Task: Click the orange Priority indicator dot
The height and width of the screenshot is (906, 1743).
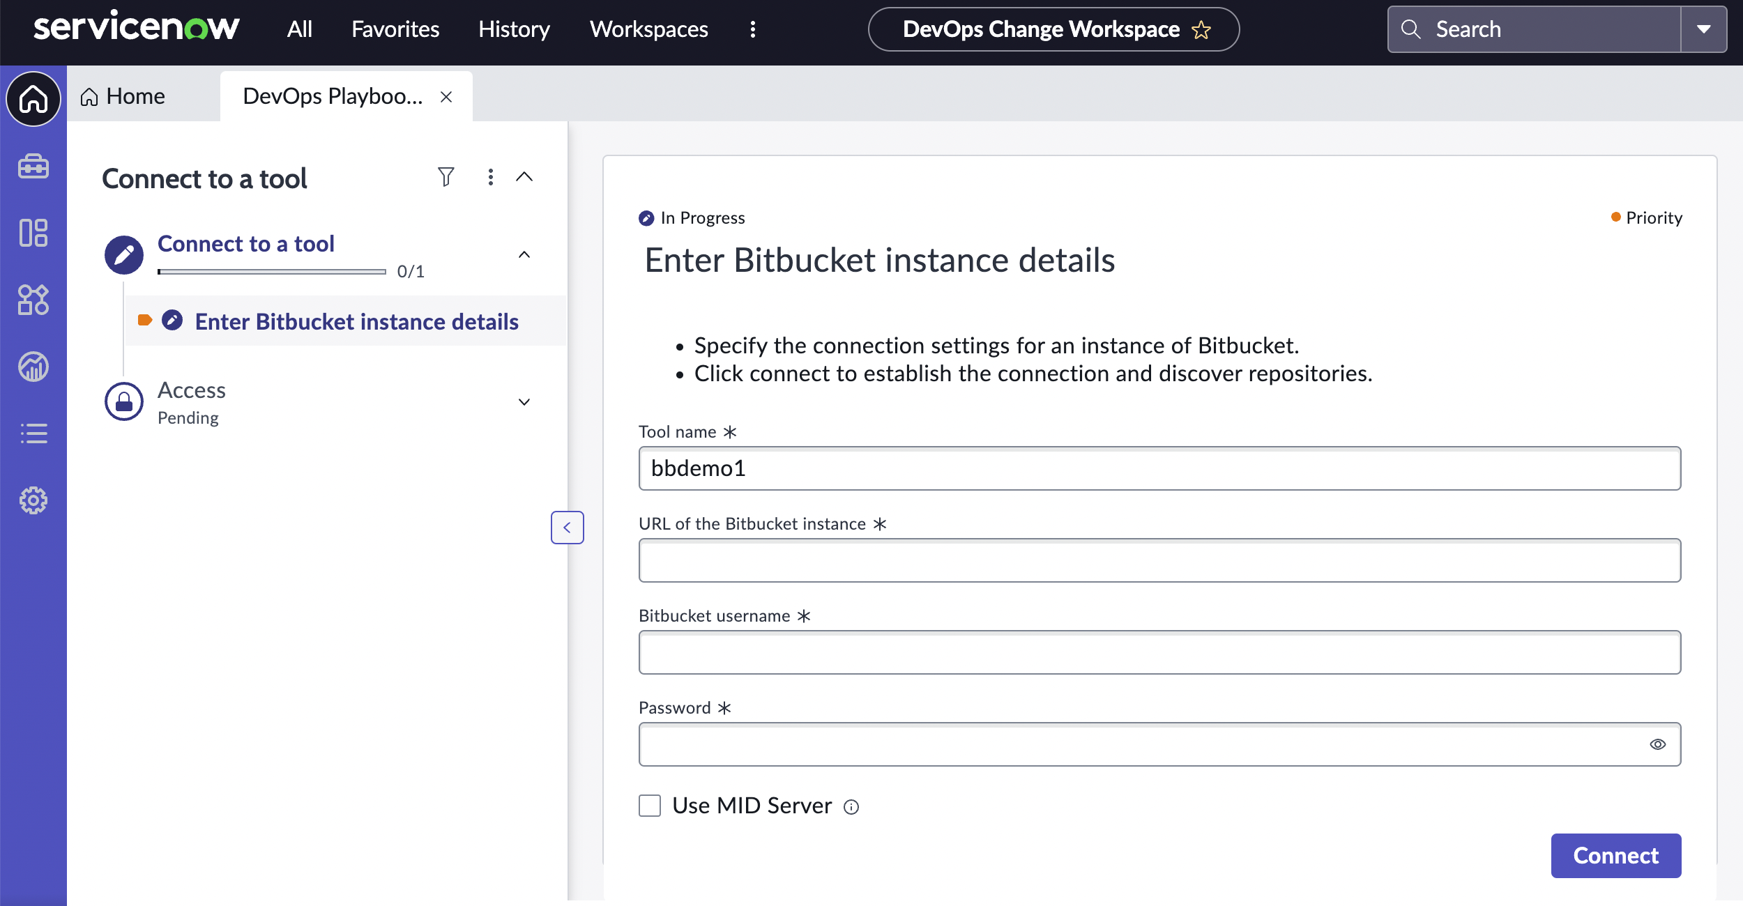Action: 1616,217
